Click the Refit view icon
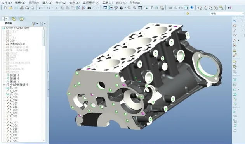Image resolution: width=245 pixels, height=144 pixels. click(140, 8)
